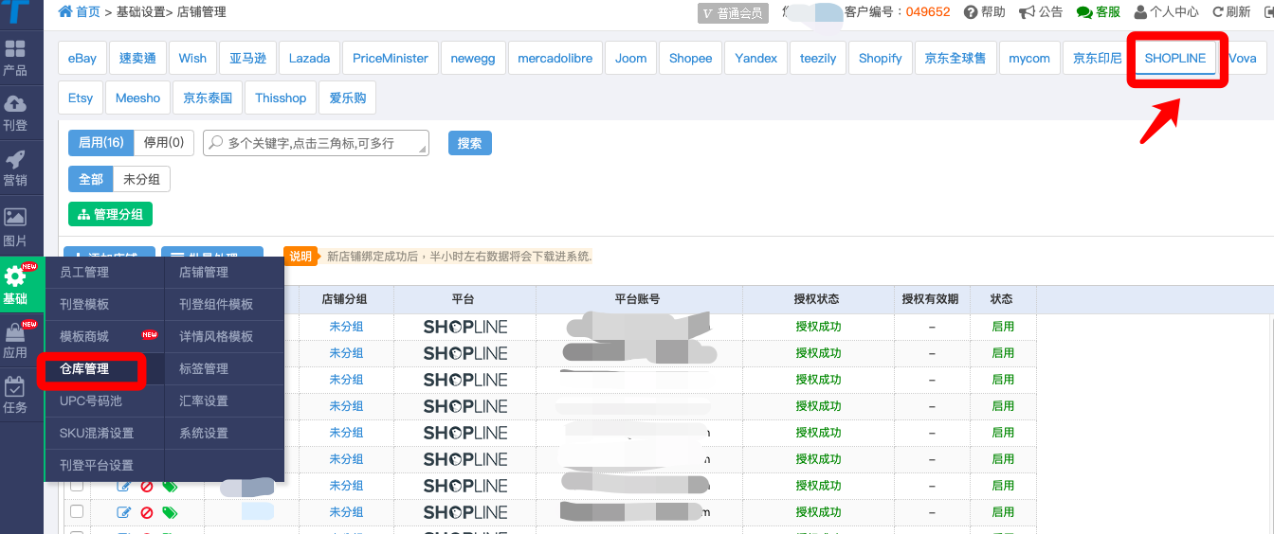Open the 刊登 upload section in the sidebar

click(15, 113)
